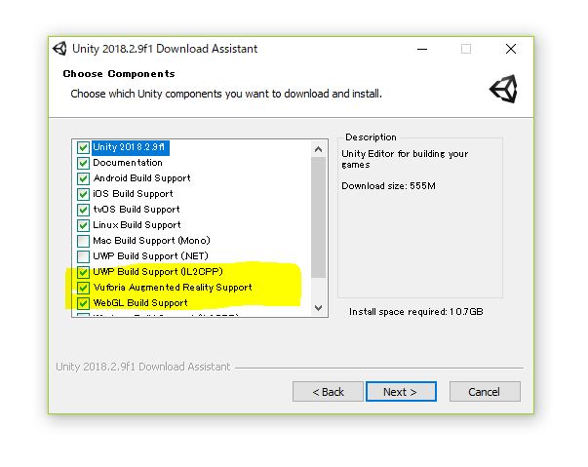
Task: Toggle the iOS Build Support checkbox
Action: 83,194
